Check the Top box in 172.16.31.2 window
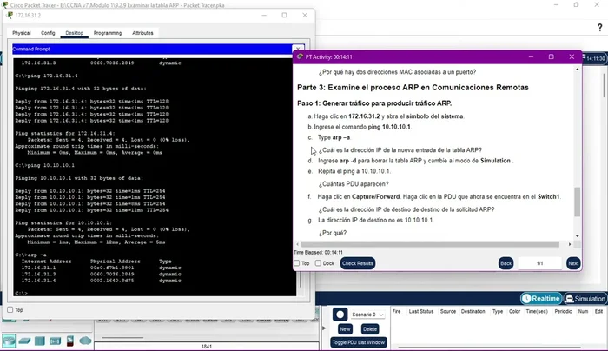 tap(10, 310)
